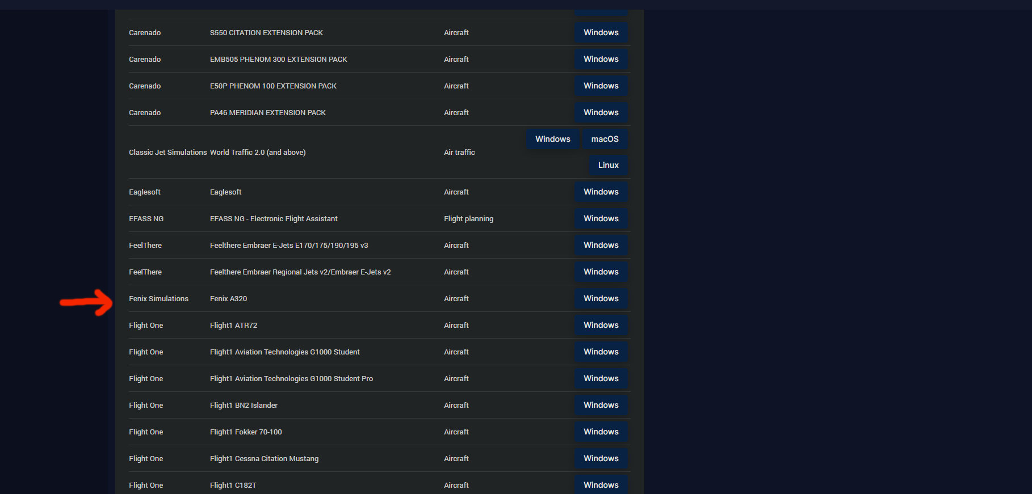Click EFASS NG - Electronic Flight Assistant product name

274,219
